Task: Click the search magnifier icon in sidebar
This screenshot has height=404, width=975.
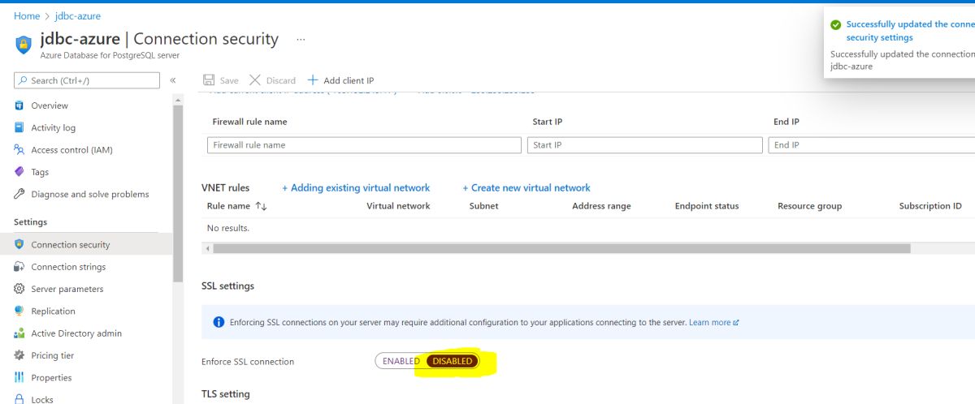Action: [x=23, y=80]
